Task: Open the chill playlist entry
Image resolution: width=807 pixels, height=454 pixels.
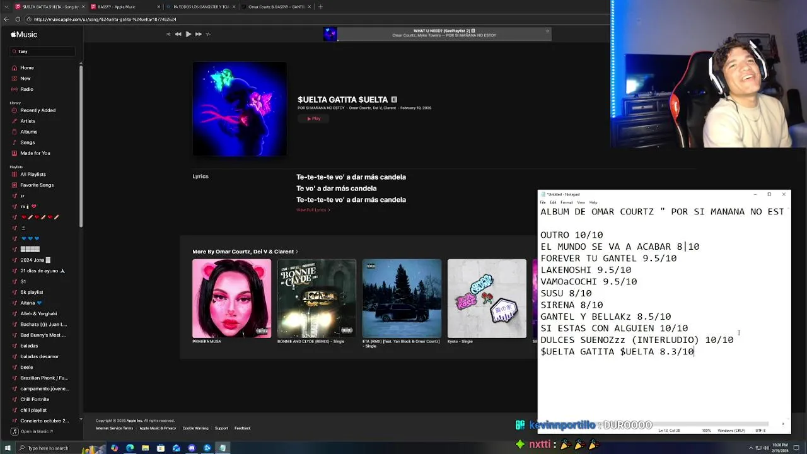Action: click(x=33, y=410)
